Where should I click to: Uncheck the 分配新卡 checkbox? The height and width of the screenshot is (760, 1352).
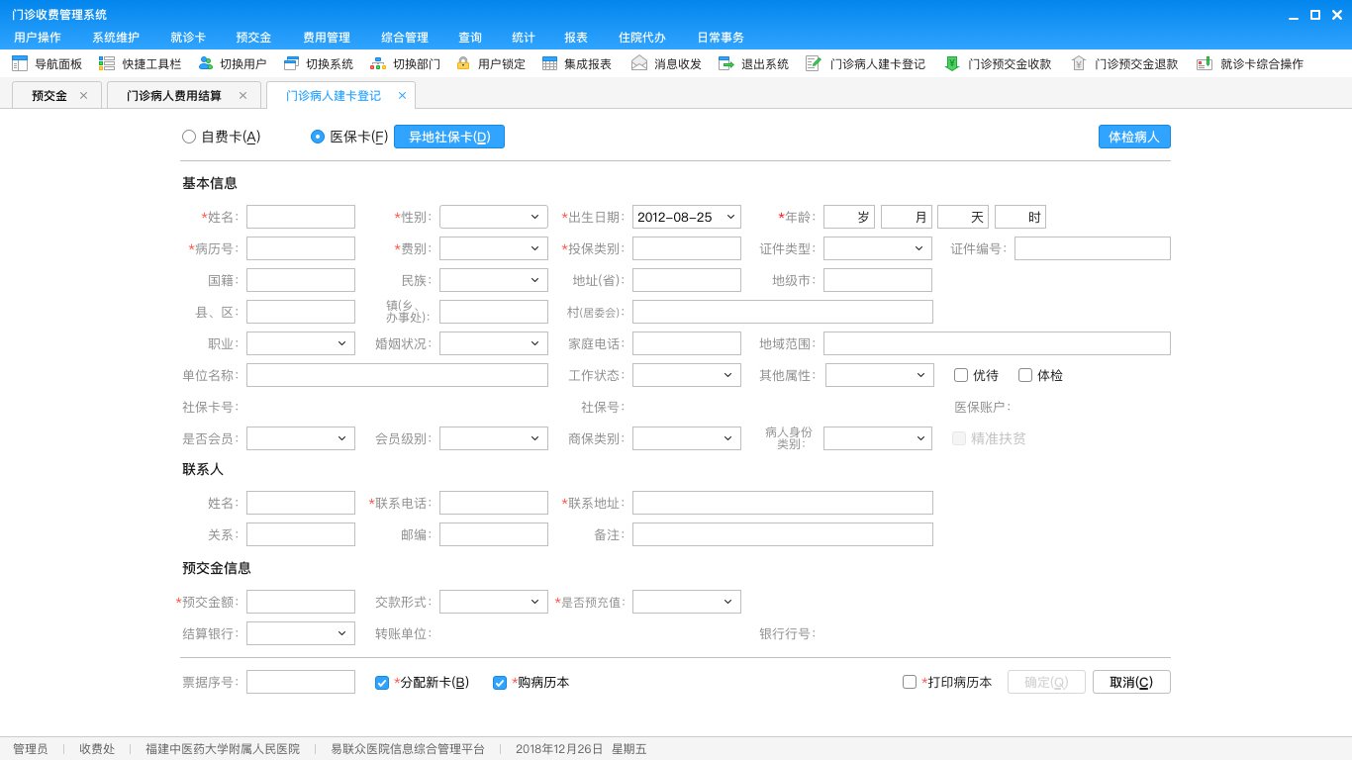pyautogui.click(x=382, y=682)
